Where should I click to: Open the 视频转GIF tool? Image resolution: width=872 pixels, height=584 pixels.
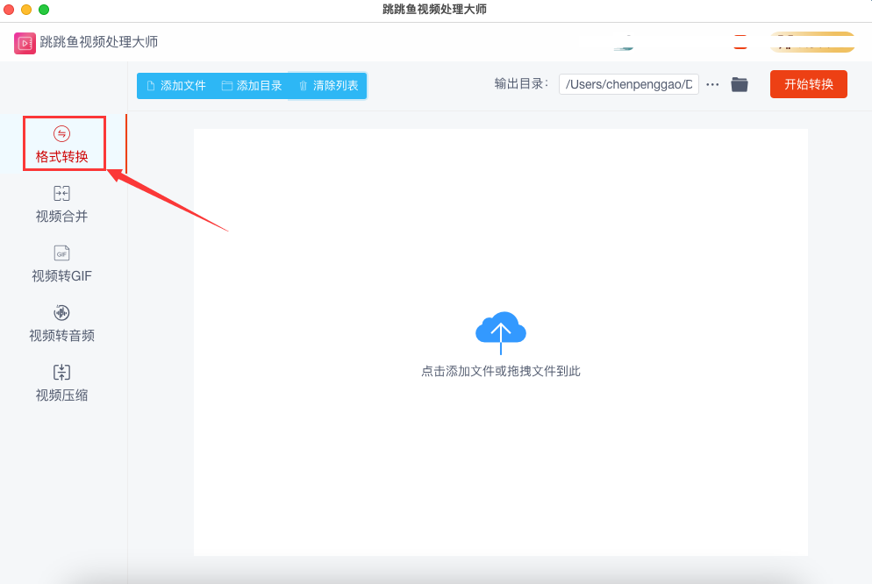(61, 263)
